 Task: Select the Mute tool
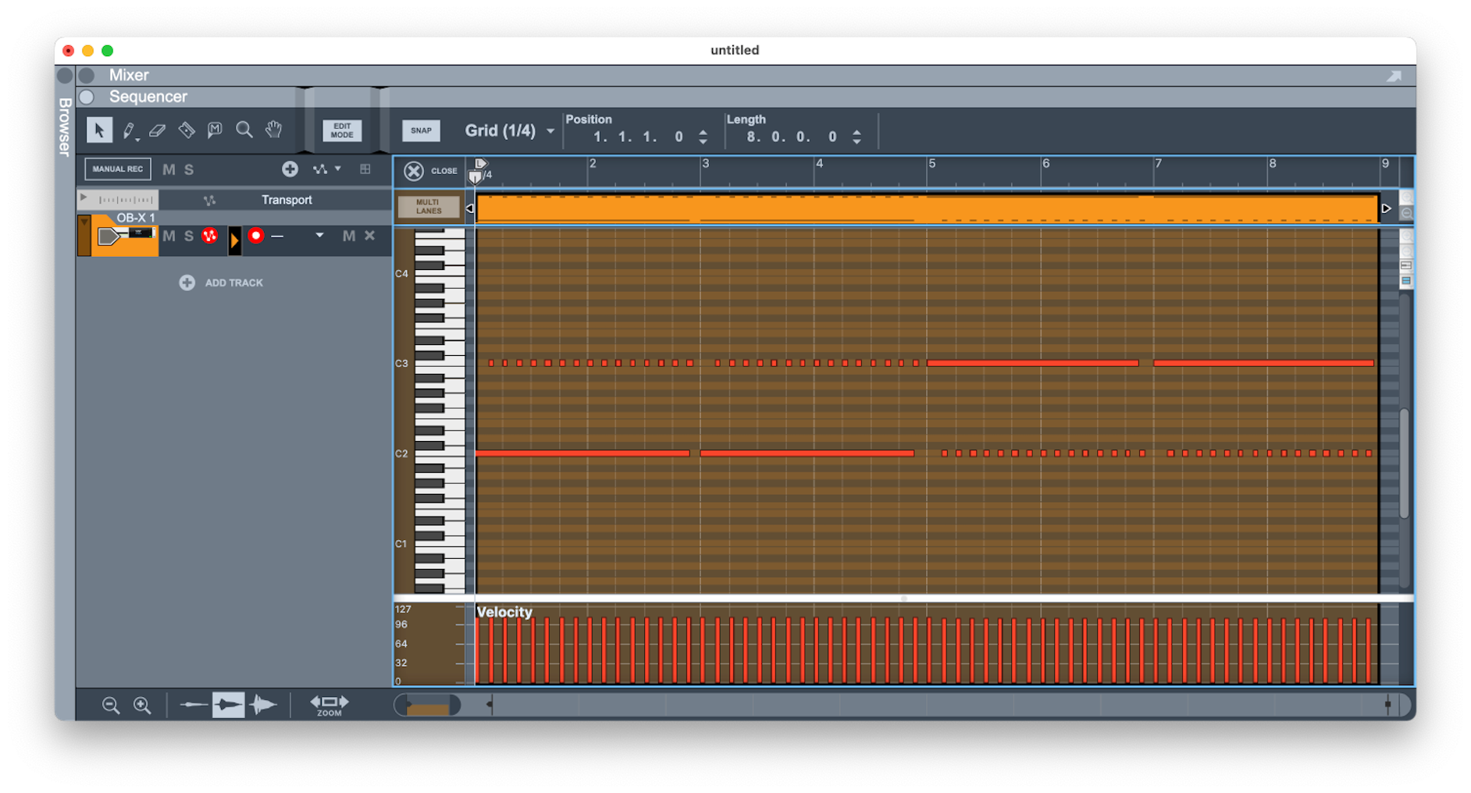[215, 130]
